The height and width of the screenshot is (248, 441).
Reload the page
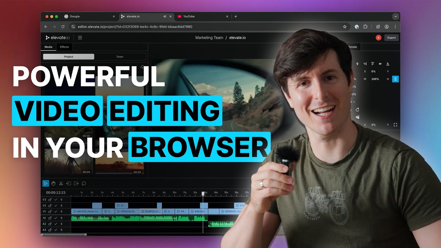pos(63,27)
